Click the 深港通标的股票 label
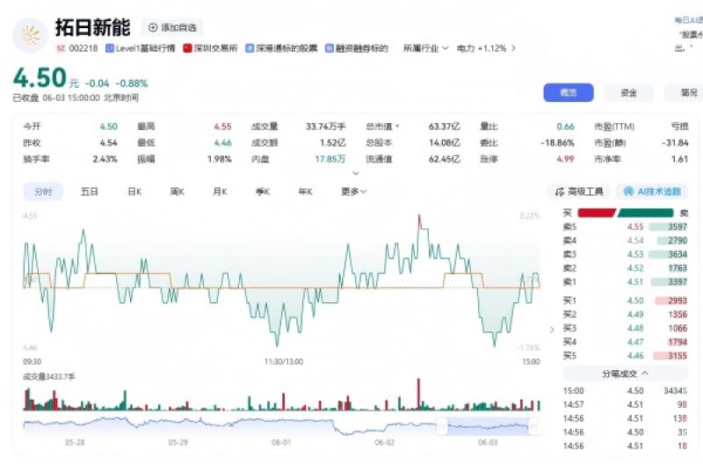The width and height of the screenshot is (703, 464). (x=287, y=48)
